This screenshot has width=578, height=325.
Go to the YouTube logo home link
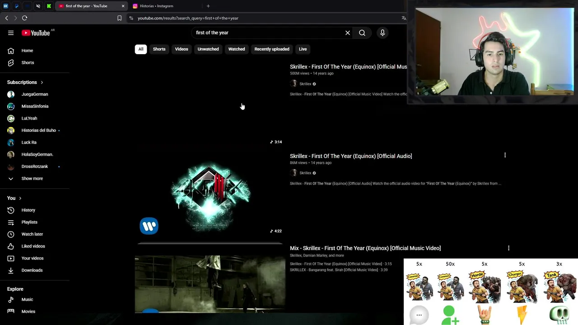tap(36, 32)
